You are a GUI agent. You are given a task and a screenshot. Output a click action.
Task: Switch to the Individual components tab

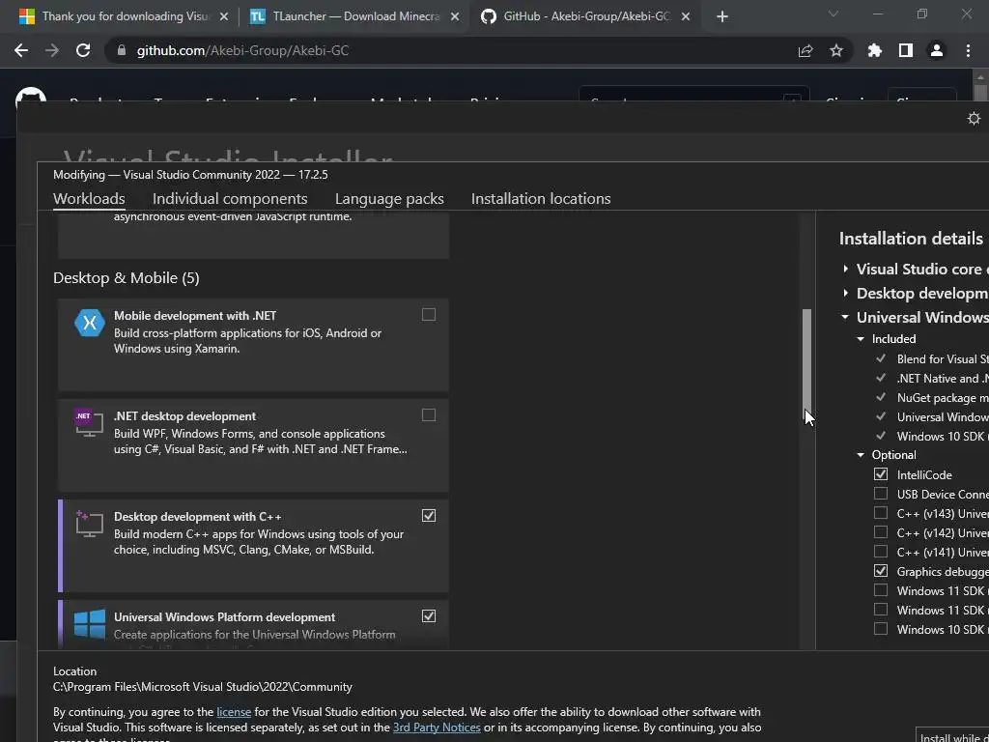(230, 198)
